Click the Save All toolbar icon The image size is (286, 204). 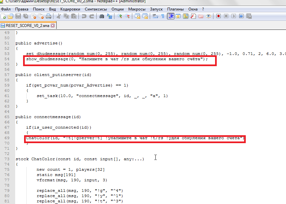click(x=26, y=16)
